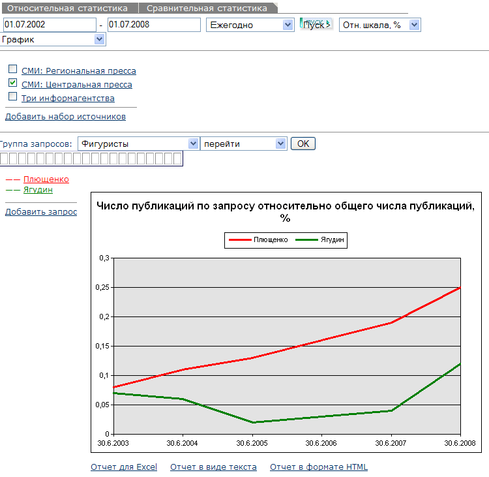
Task: Expand the Ежегодно frequency dropdown
Action: [x=250, y=25]
